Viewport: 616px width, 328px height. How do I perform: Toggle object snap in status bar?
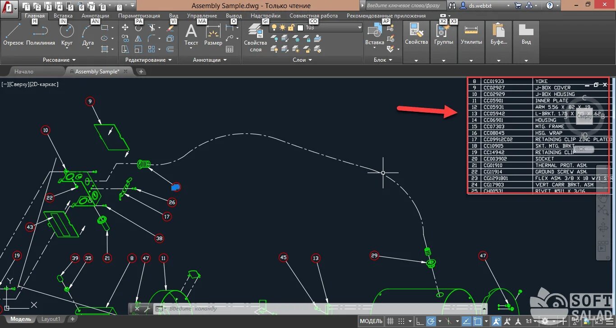478,321
